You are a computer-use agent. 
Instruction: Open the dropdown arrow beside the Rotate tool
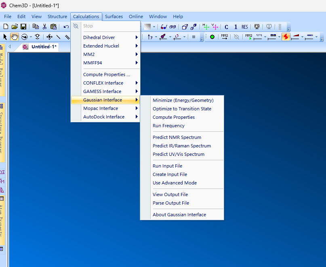[x=31, y=37]
